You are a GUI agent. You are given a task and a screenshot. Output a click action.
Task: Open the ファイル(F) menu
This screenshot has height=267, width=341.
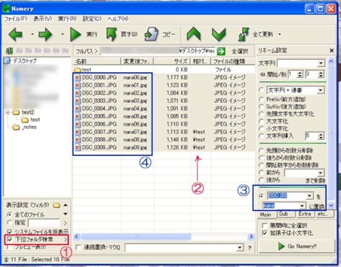15,19
